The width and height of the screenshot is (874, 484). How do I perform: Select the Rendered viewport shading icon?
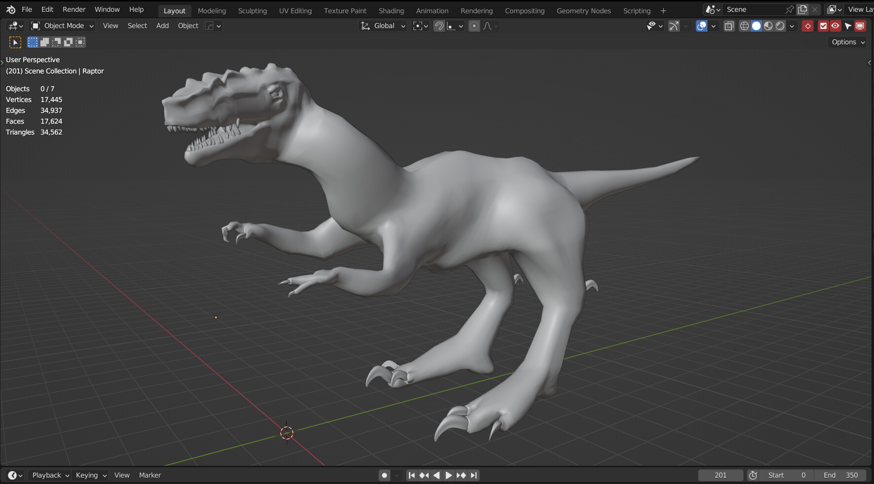(x=780, y=26)
